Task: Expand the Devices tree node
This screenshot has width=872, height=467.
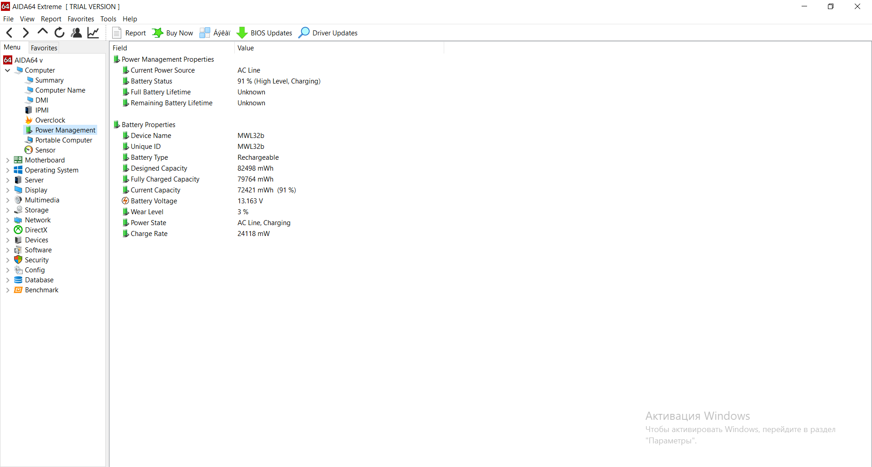Action: coord(8,240)
